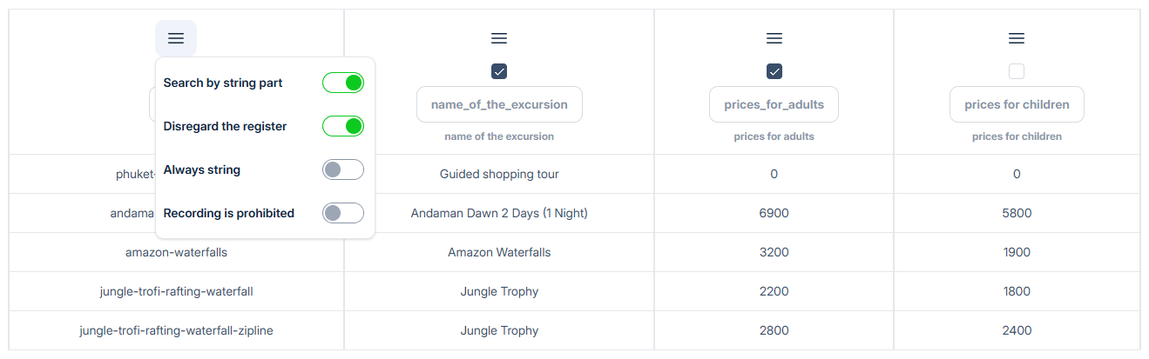Turn off Disregard the register switch
The width and height of the screenshot is (1149, 359).
point(342,126)
